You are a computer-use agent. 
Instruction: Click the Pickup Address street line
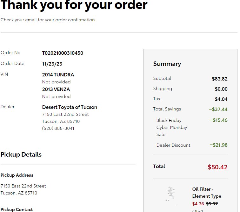(23, 186)
